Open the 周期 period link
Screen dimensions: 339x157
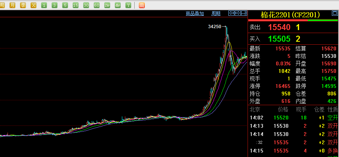click(216, 14)
